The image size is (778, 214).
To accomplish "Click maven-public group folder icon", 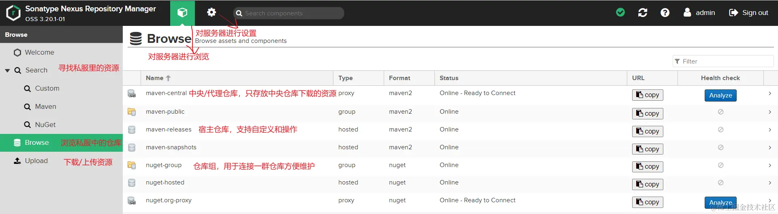I will tap(132, 112).
